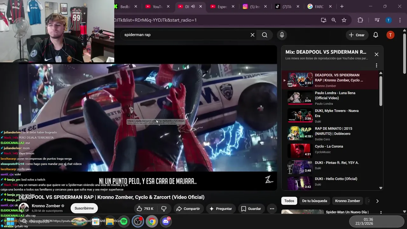Viewport: 407px width, 229px height.
Task: Clear the 'spiderman rap' search text
Action: pos(252,35)
